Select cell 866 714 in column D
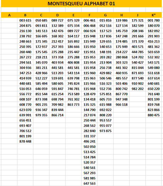 [x=57, y=115]
